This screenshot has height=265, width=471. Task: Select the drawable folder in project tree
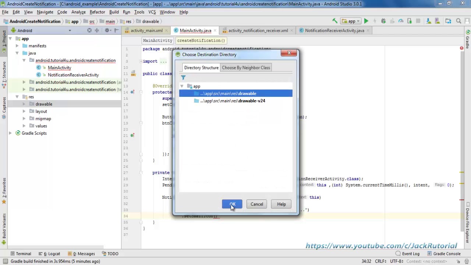[44, 104]
